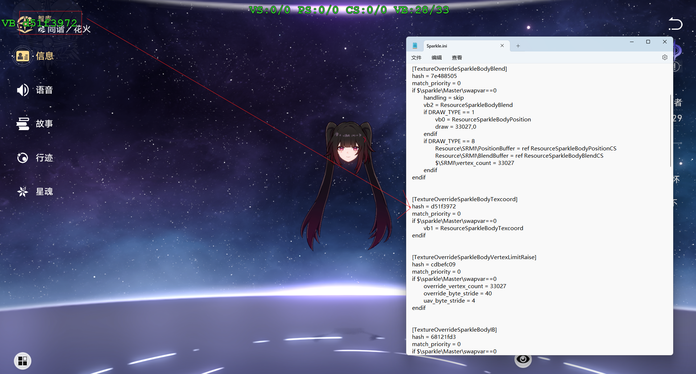Click the line 'override_vertex_count = 33027'
Viewport: 696px width, 374px height.
465,286
